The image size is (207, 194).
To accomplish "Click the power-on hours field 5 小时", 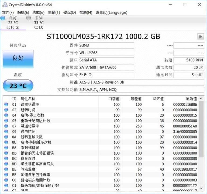I will 189,75.
